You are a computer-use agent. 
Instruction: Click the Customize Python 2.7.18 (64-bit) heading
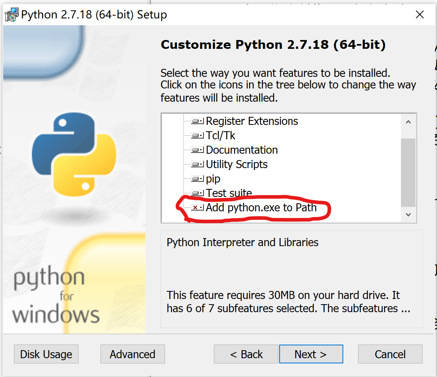(x=273, y=45)
